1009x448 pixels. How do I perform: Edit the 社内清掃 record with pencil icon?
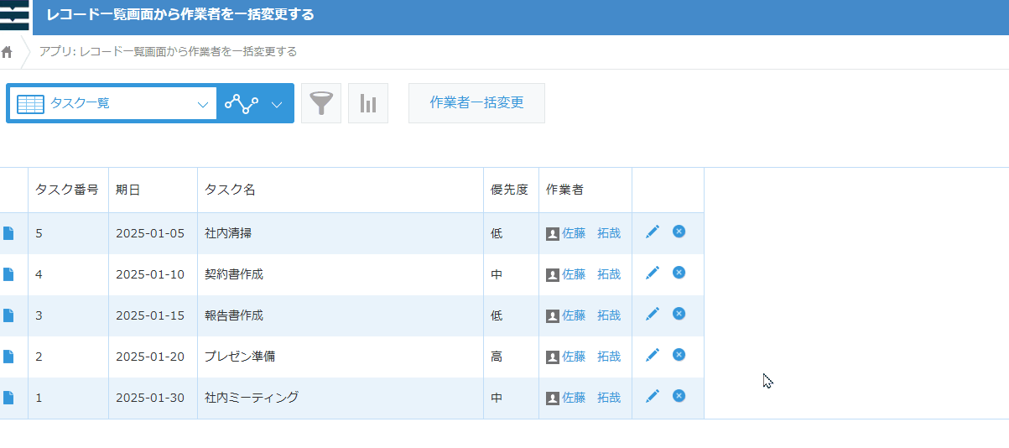coord(653,232)
